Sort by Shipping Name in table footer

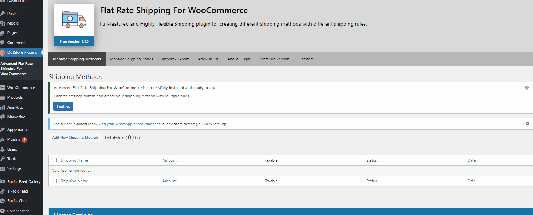[x=74, y=181]
